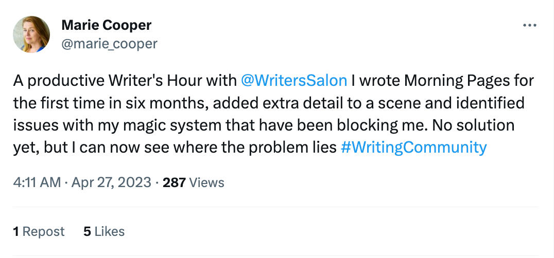This screenshot has height=258, width=554.
Task: Click the number 287 in tweet stats
Action: (x=174, y=182)
